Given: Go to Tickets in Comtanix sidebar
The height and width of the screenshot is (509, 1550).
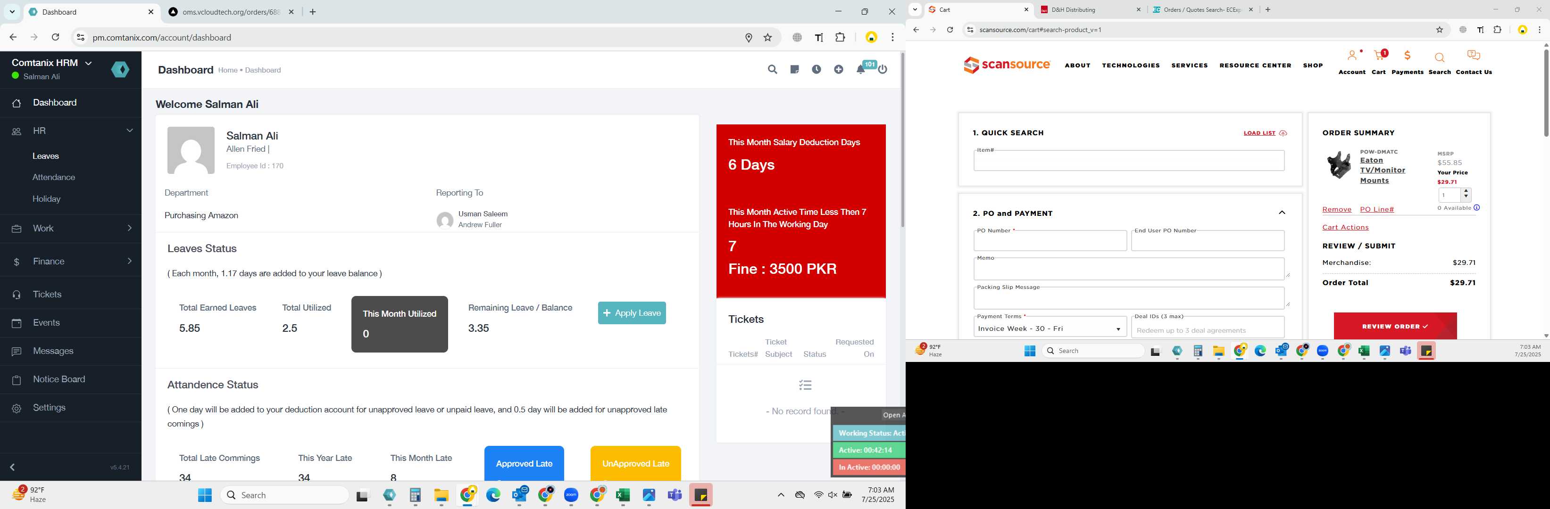Looking at the screenshot, I should coord(47,295).
